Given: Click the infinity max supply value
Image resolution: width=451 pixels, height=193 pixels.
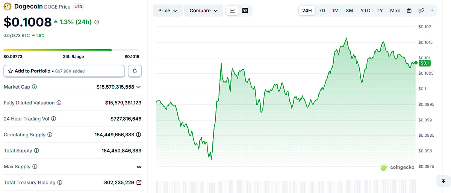Looking at the screenshot, I should [139, 167].
